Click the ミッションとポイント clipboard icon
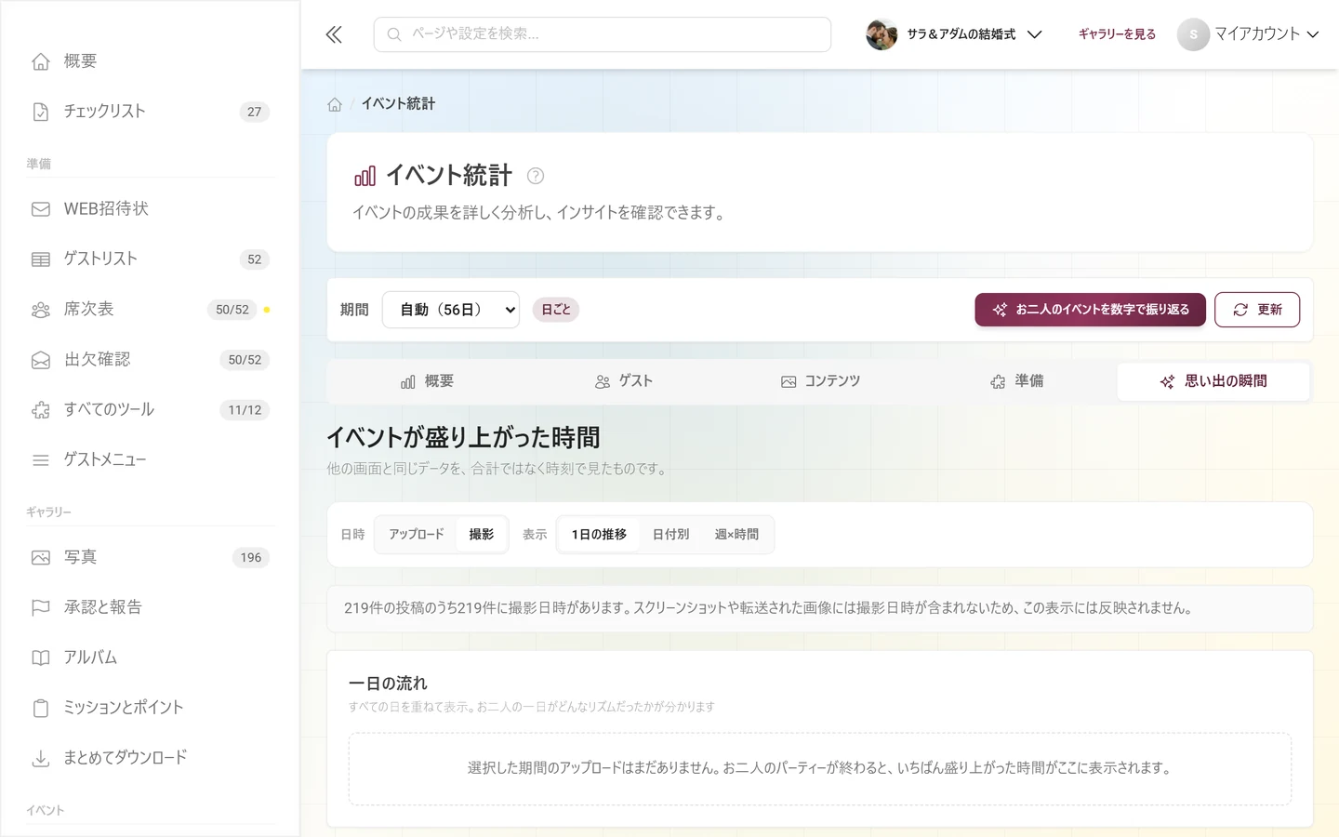The height and width of the screenshot is (837, 1339). 41,709
